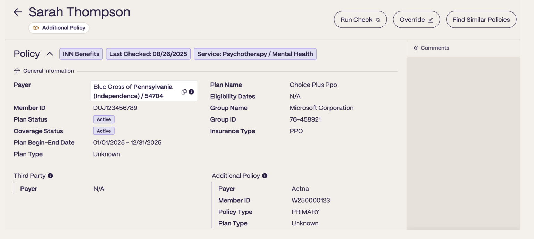Click the Additional Policy badge

pos(59,28)
